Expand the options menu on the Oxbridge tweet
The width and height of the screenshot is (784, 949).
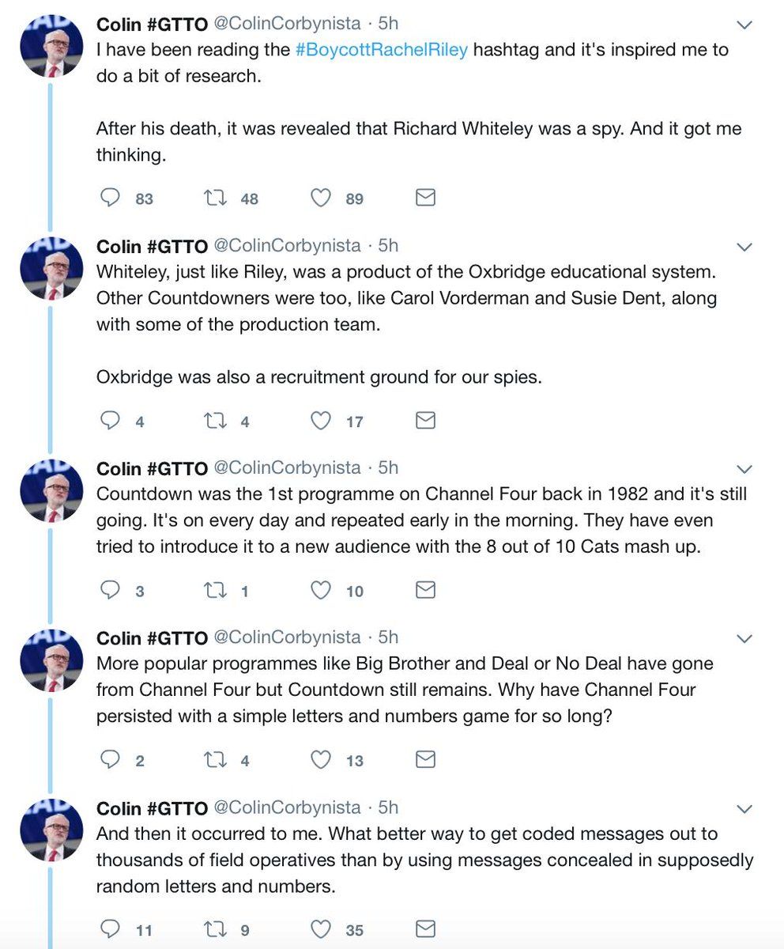[744, 248]
